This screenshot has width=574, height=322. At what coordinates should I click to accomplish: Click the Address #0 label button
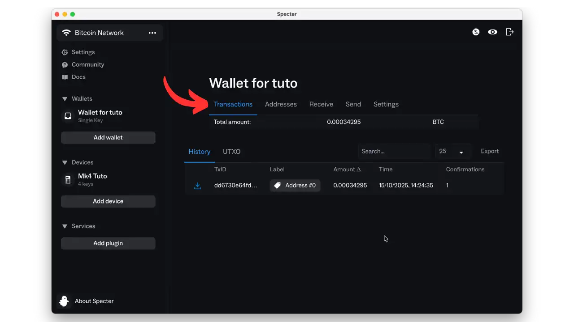tap(295, 185)
